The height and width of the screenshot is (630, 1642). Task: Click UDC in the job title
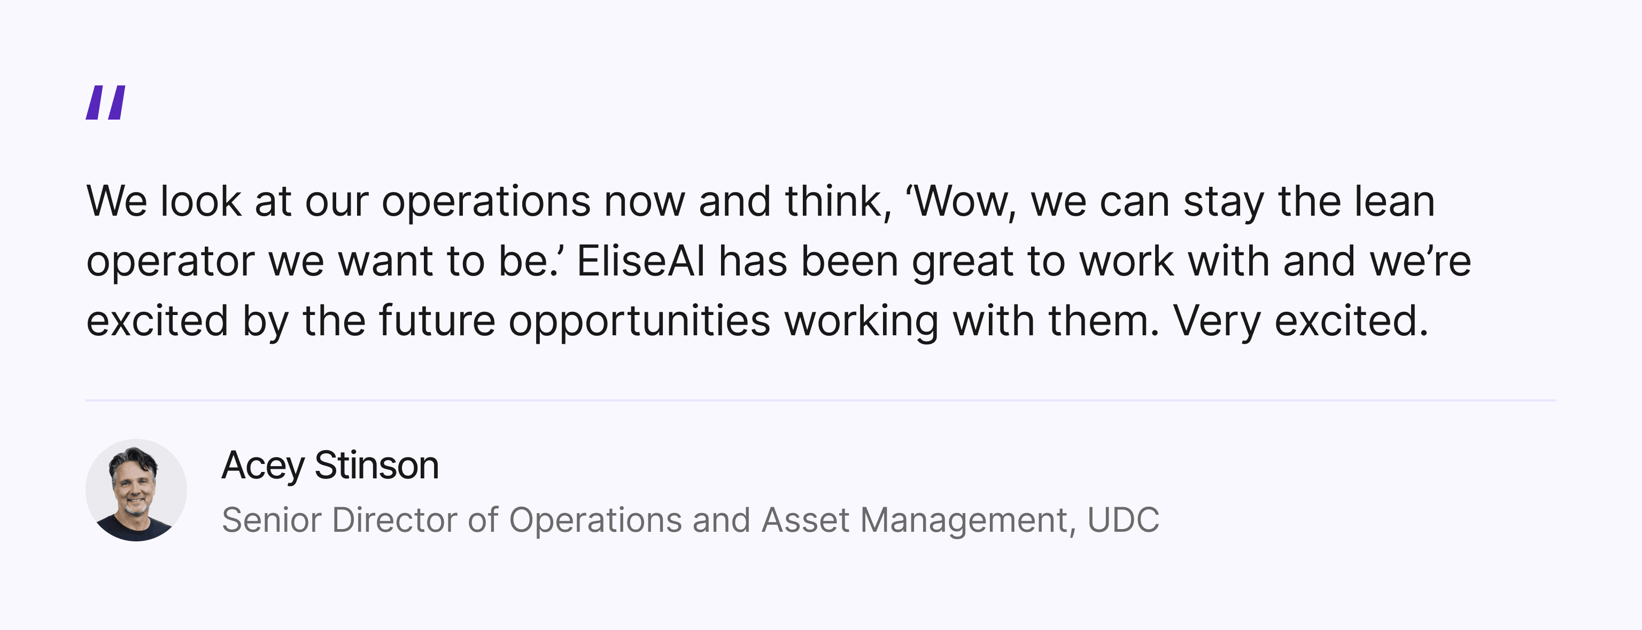1123,520
